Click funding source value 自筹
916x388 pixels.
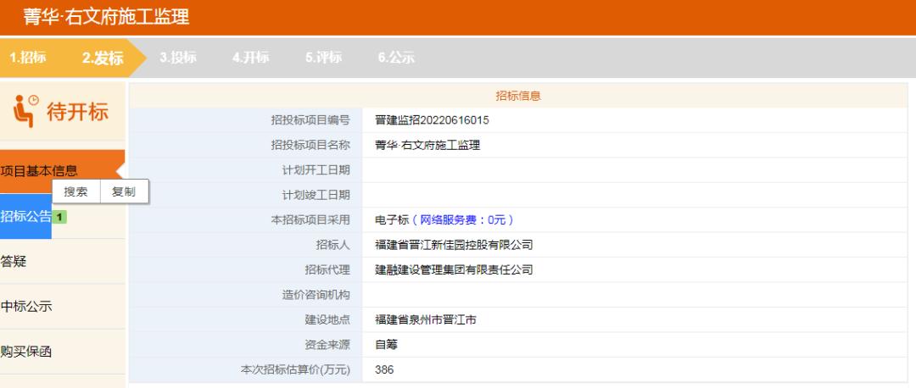tap(386, 345)
